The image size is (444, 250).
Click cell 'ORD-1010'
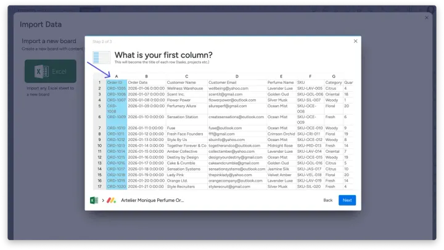pyautogui.click(x=117, y=128)
